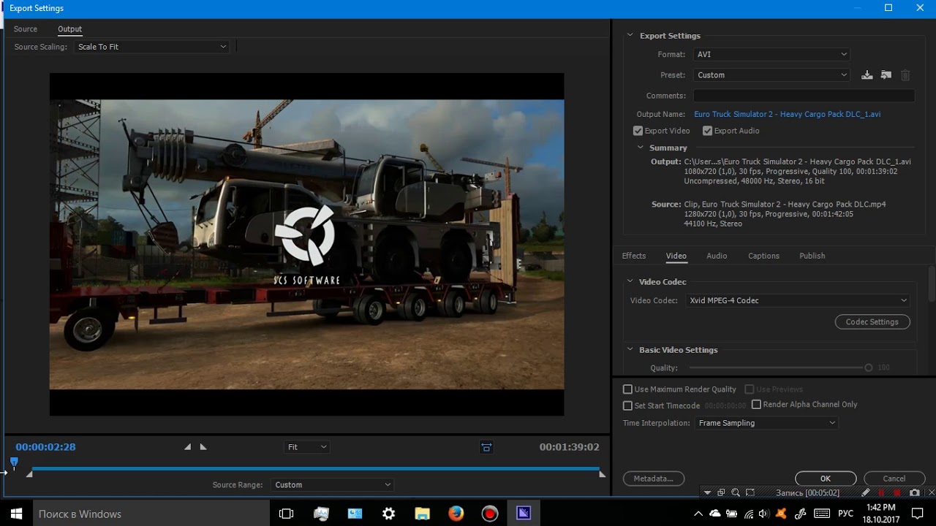Uncheck the Export Video checkbox

tap(638, 131)
